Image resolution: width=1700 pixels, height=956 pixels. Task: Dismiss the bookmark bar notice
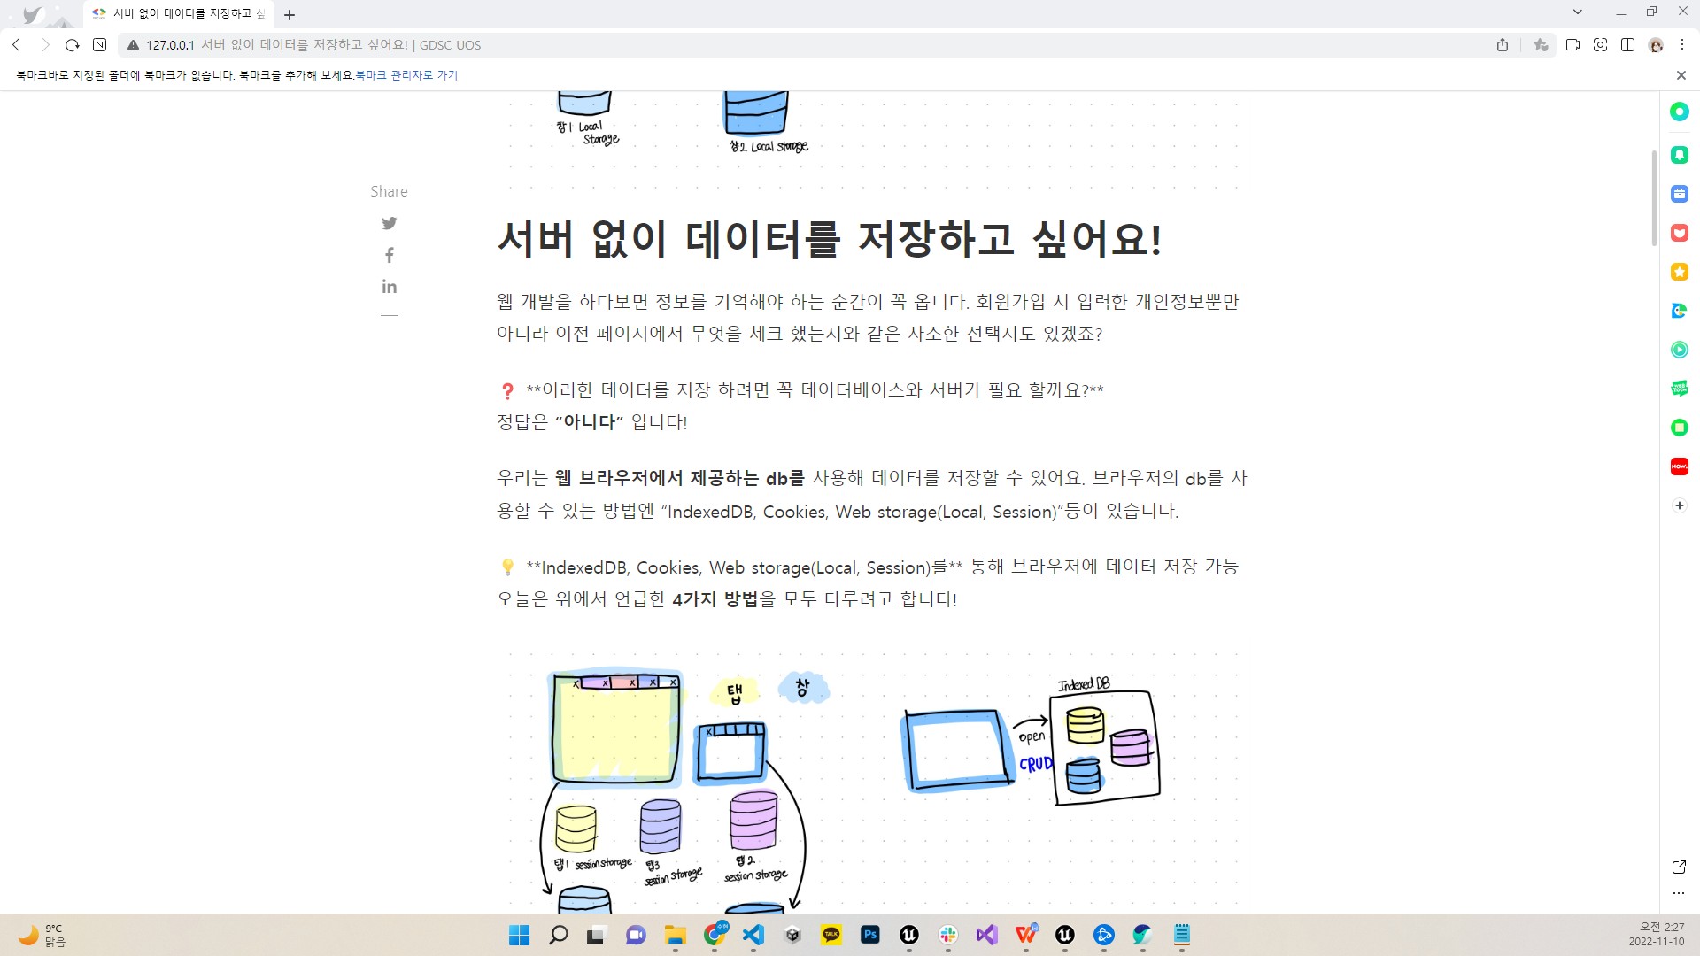(1681, 75)
